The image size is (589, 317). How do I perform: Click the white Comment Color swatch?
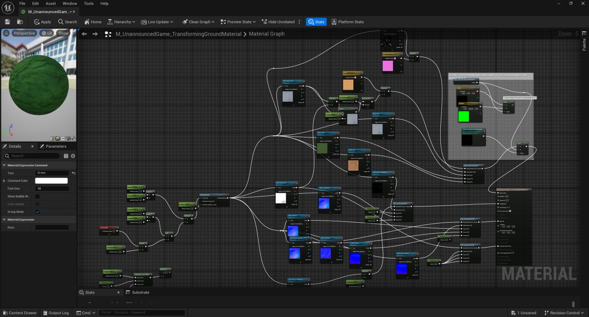point(52,181)
